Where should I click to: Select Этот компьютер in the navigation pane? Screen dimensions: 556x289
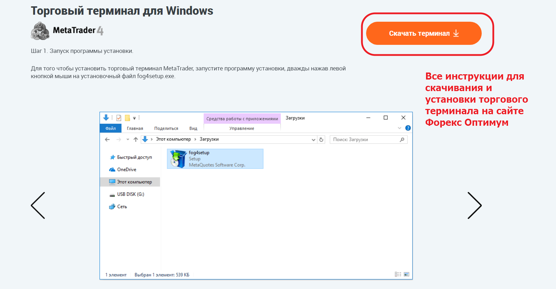pos(130,182)
